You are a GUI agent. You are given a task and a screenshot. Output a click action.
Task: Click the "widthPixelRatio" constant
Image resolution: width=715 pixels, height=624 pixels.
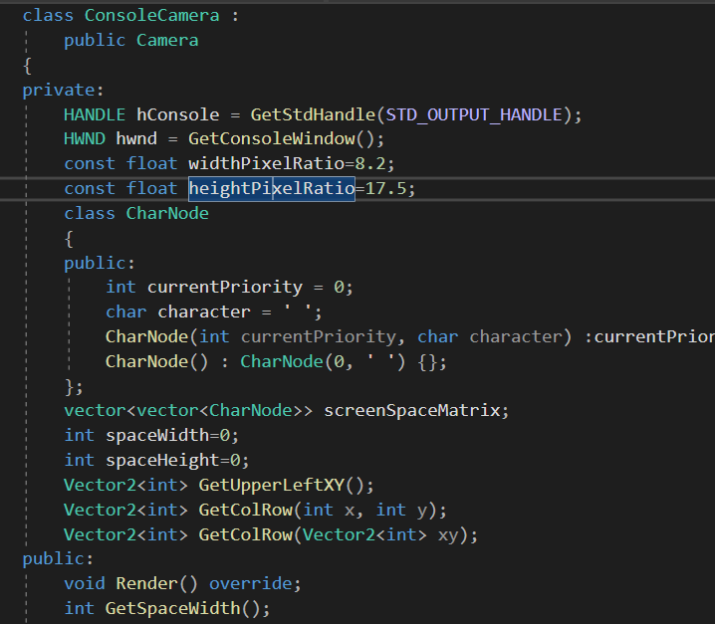(266, 163)
